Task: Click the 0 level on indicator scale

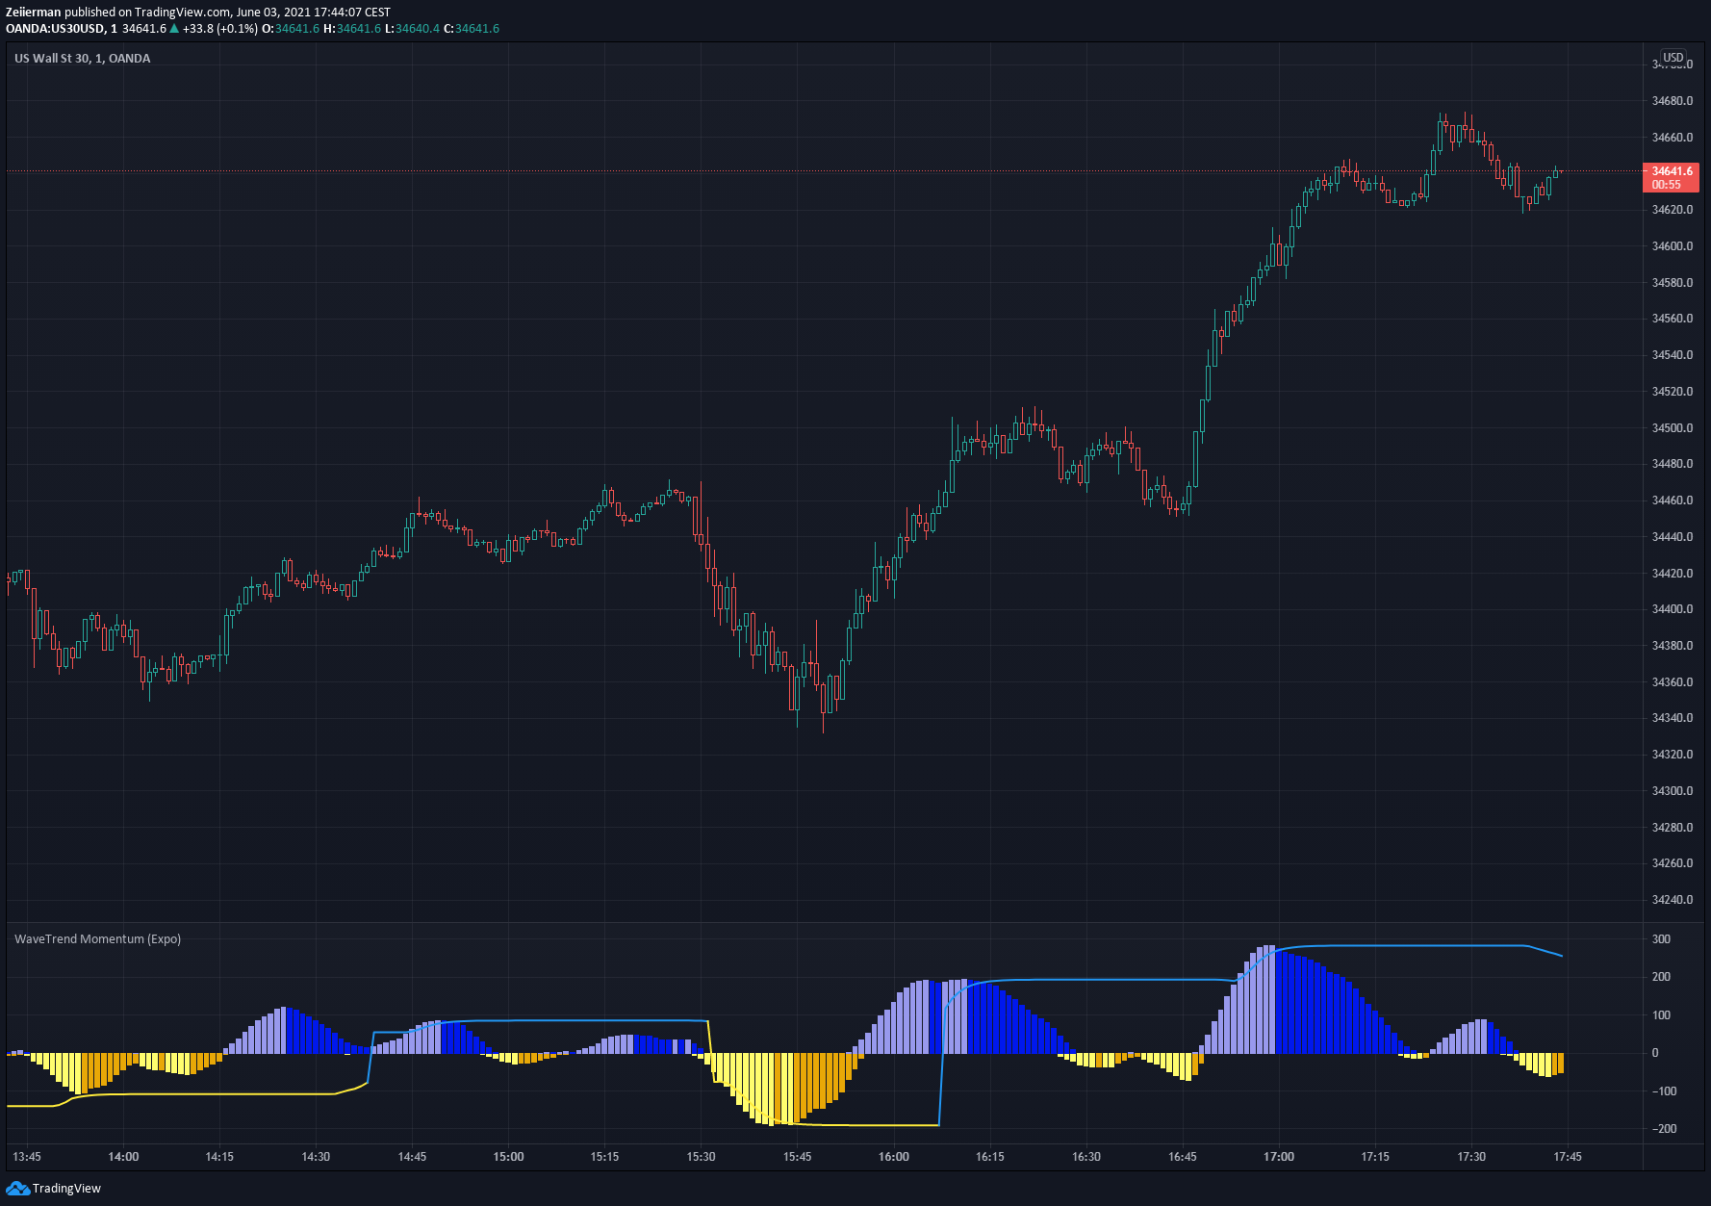Action: (x=1655, y=1053)
